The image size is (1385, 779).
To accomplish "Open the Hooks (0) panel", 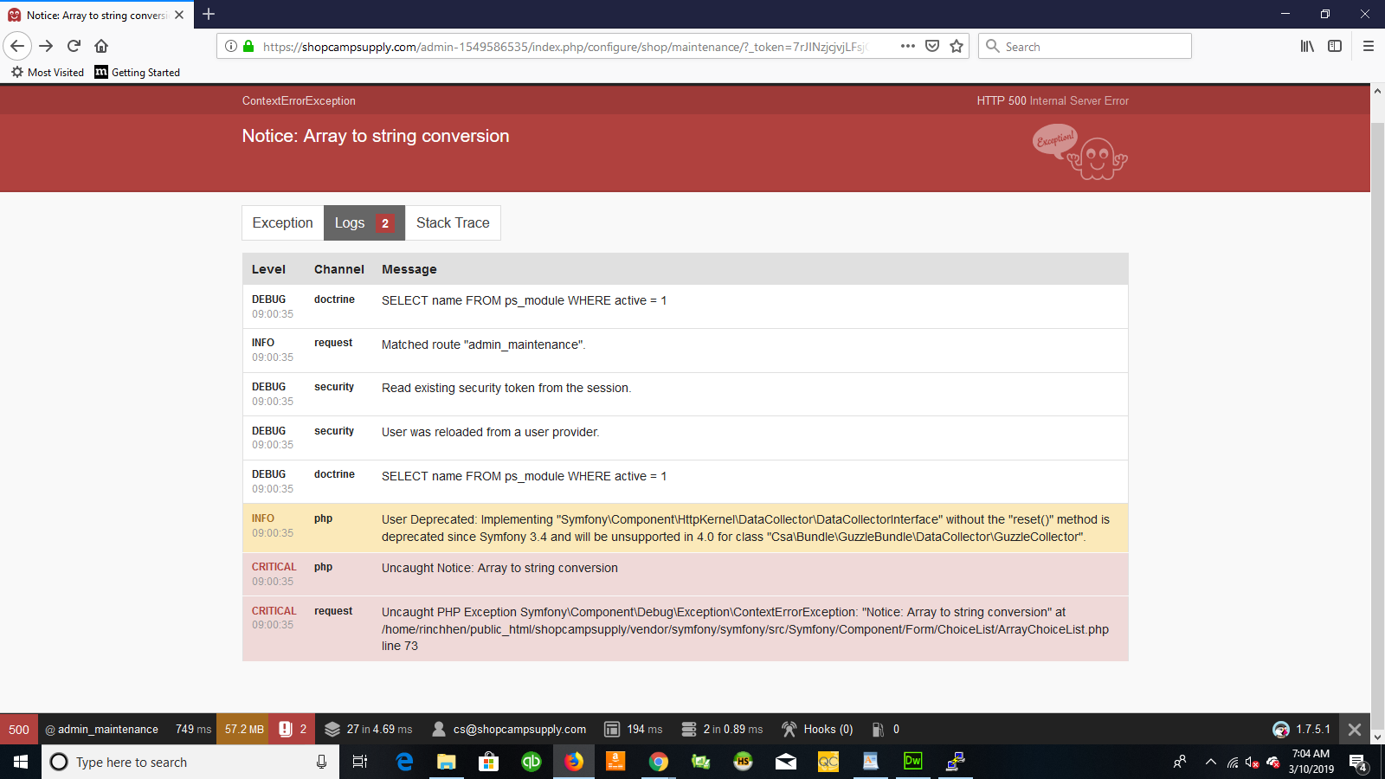I will 816,729.
